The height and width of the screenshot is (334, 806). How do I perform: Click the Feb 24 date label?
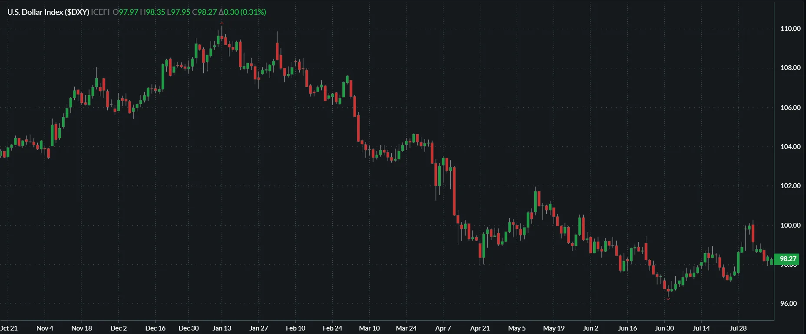point(332,328)
